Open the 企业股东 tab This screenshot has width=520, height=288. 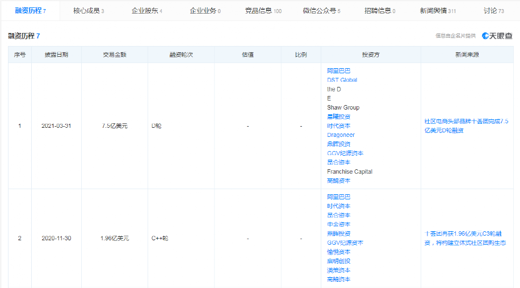coord(147,11)
